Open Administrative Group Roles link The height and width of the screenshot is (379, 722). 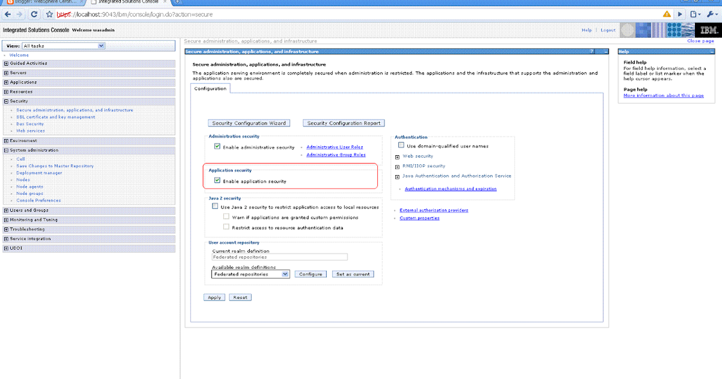click(336, 155)
